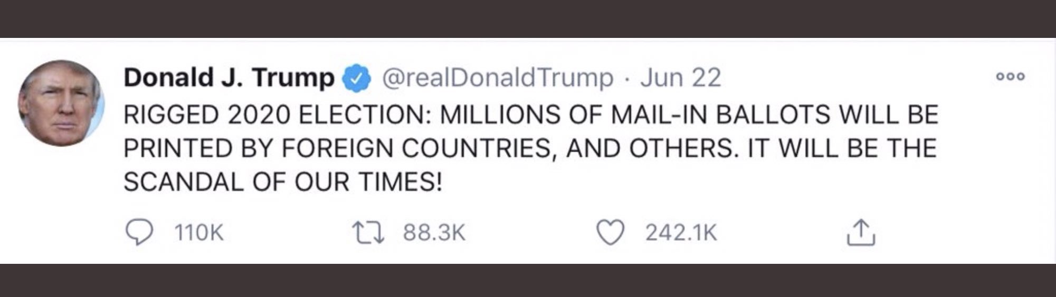Click the blue verified checkmark badge

[356, 78]
